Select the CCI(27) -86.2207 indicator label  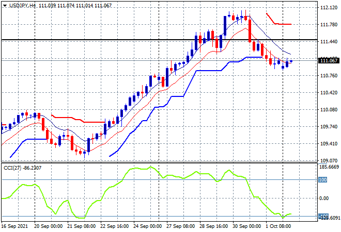[x=22, y=168]
